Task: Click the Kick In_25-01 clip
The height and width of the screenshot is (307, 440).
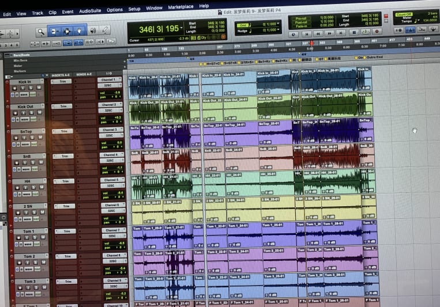Action: pos(273,83)
